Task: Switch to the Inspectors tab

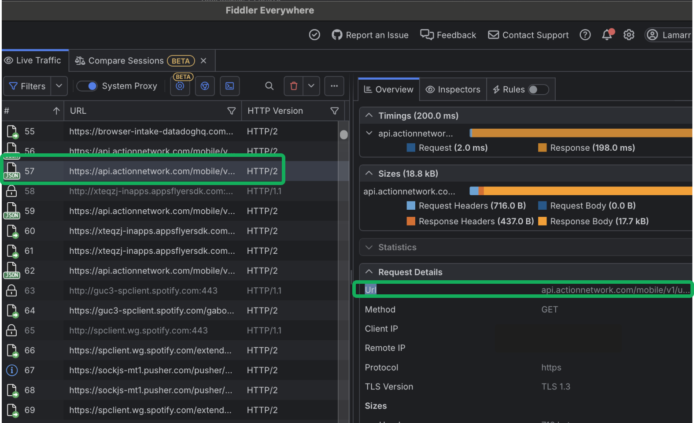Action: point(453,89)
